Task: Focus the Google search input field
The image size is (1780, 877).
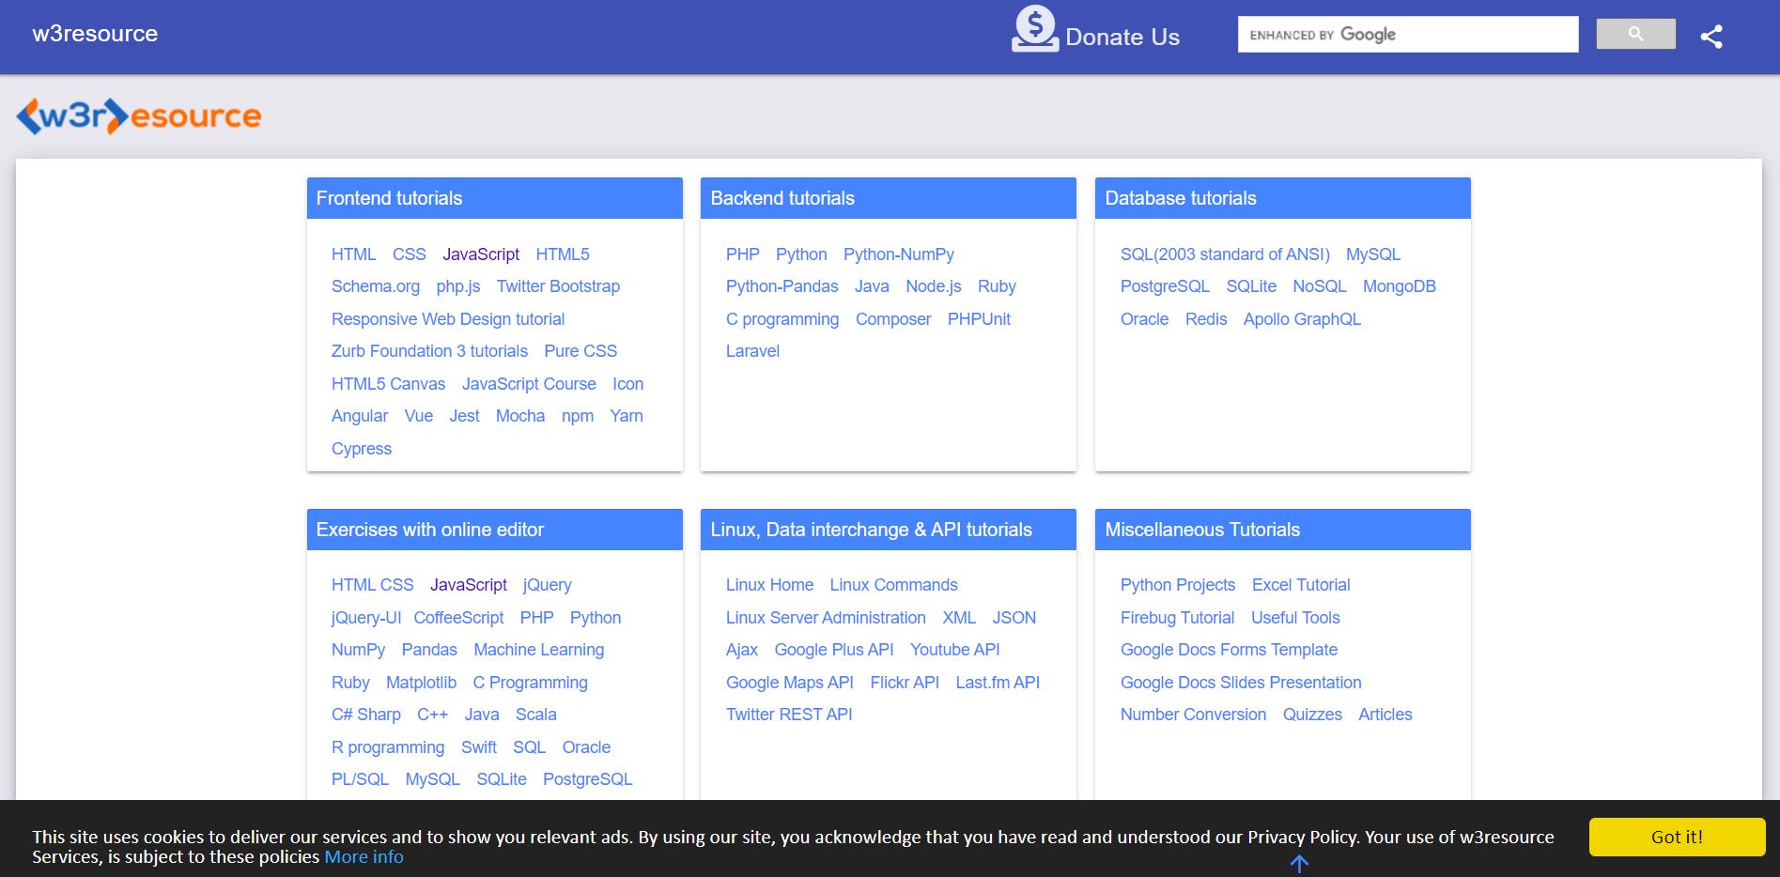Action: pos(1407,35)
